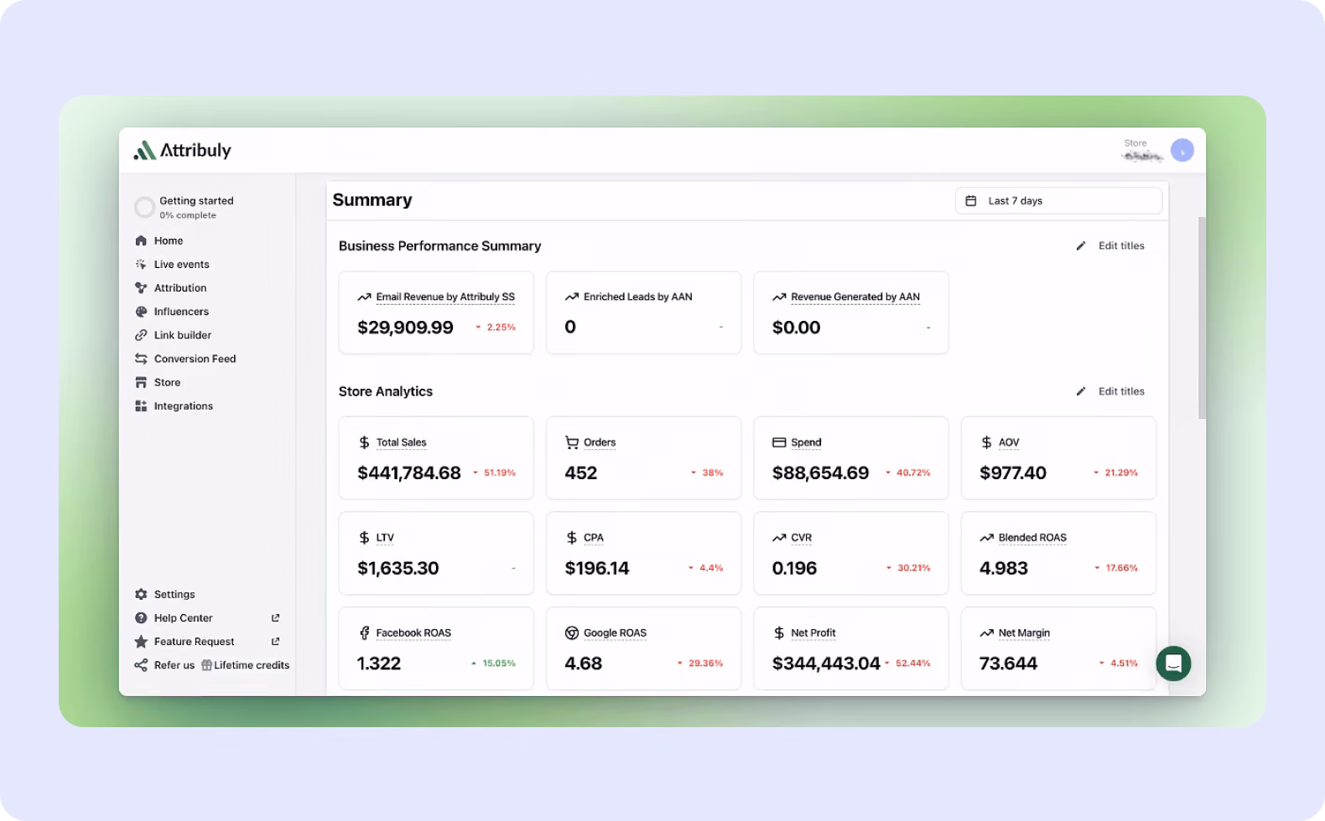Click the Link builder chain icon
This screenshot has height=821, width=1325.
pos(141,335)
